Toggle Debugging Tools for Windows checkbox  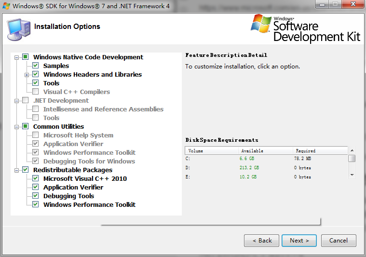click(36, 161)
